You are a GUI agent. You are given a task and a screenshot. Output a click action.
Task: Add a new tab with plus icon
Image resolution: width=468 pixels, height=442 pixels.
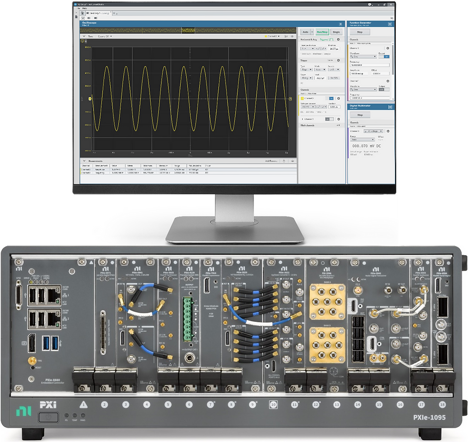pyautogui.click(x=114, y=13)
